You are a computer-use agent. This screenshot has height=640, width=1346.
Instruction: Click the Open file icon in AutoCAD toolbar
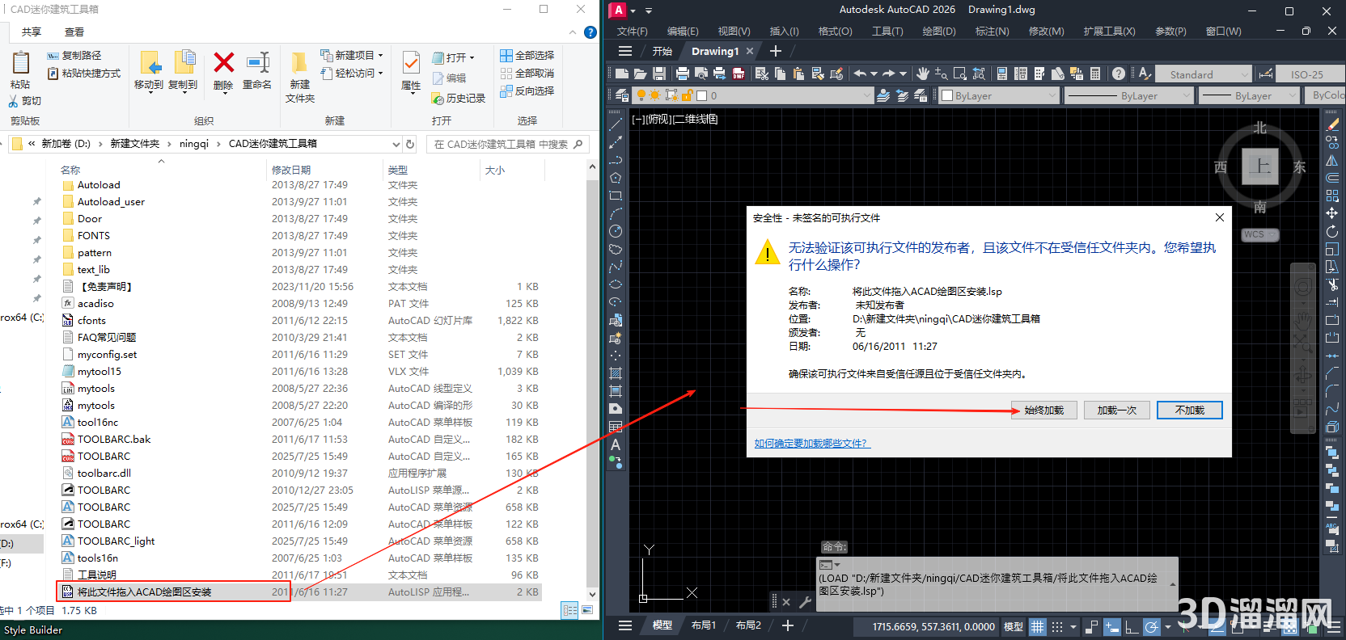[x=640, y=74]
